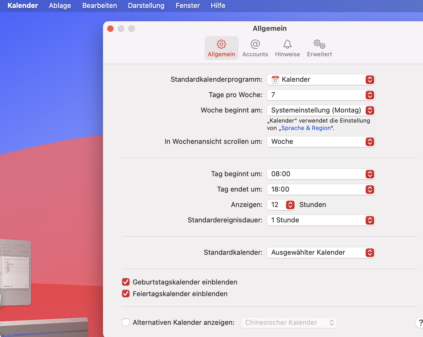Open the Hinweise notifications tab
Image resolution: width=423 pixels, height=337 pixels.
287,48
